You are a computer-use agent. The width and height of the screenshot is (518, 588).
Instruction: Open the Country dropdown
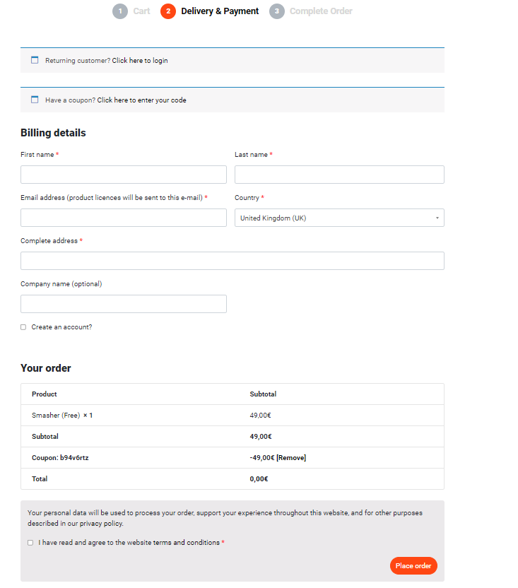(339, 218)
